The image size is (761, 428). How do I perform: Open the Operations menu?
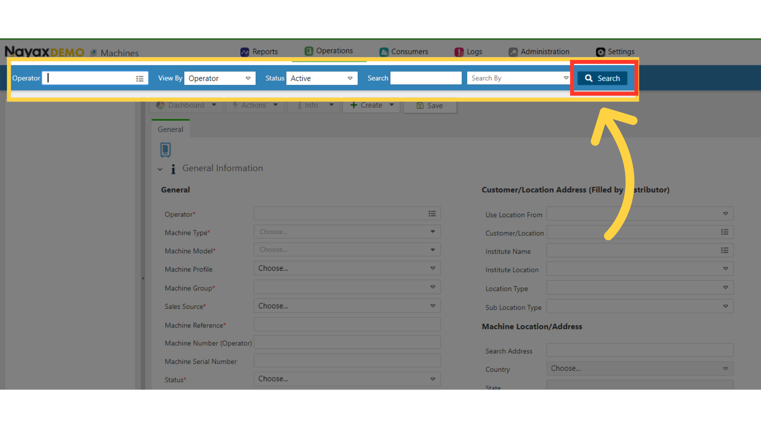click(x=329, y=51)
